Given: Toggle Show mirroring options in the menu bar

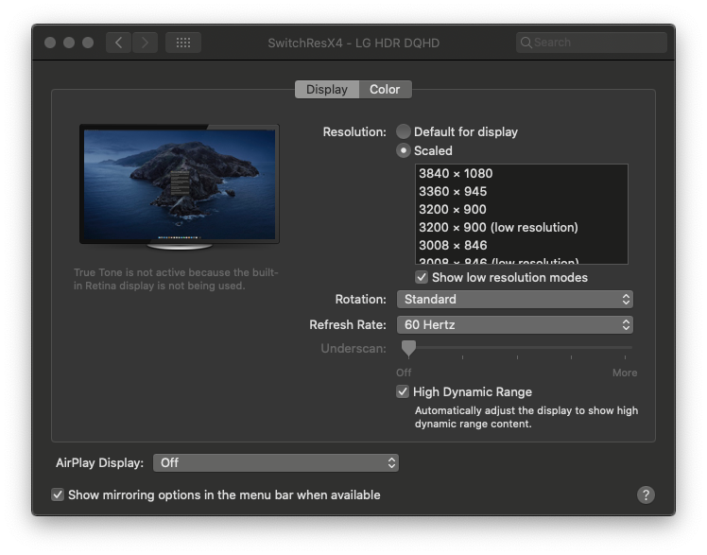Looking at the screenshot, I should [x=58, y=494].
